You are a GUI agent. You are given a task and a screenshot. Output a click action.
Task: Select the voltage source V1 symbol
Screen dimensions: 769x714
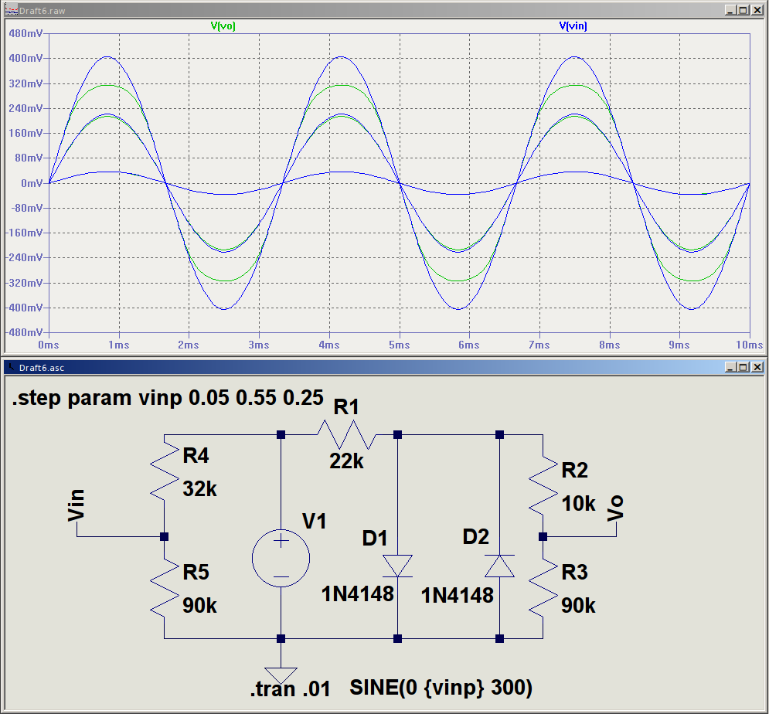click(281, 558)
